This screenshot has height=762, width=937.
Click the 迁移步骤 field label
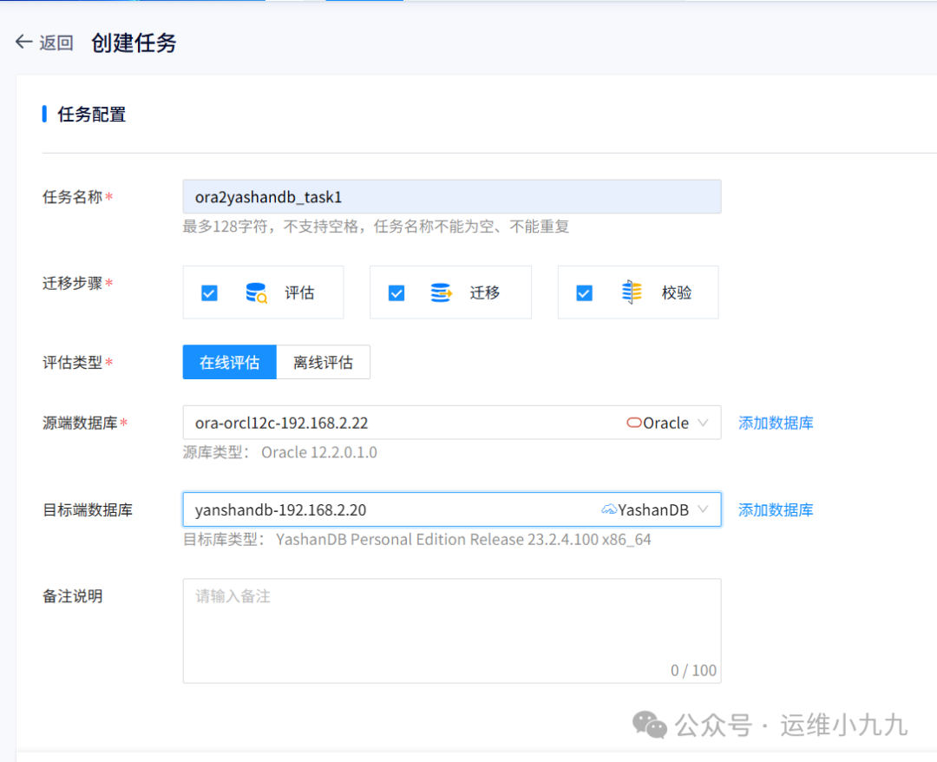[x=72, y=283]
